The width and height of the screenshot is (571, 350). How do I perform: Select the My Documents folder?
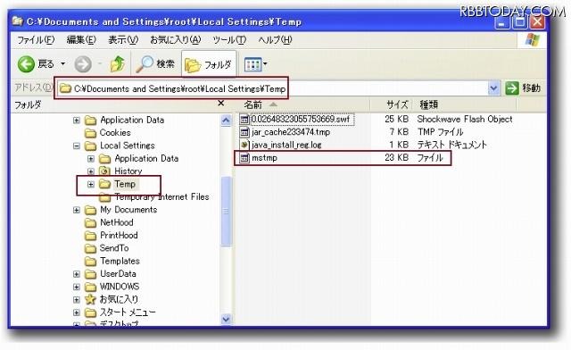tap(128, 210)
